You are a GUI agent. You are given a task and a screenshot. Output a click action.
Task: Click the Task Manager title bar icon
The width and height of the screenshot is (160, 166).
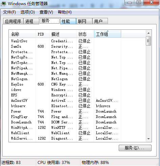click(x=3, y=4)
